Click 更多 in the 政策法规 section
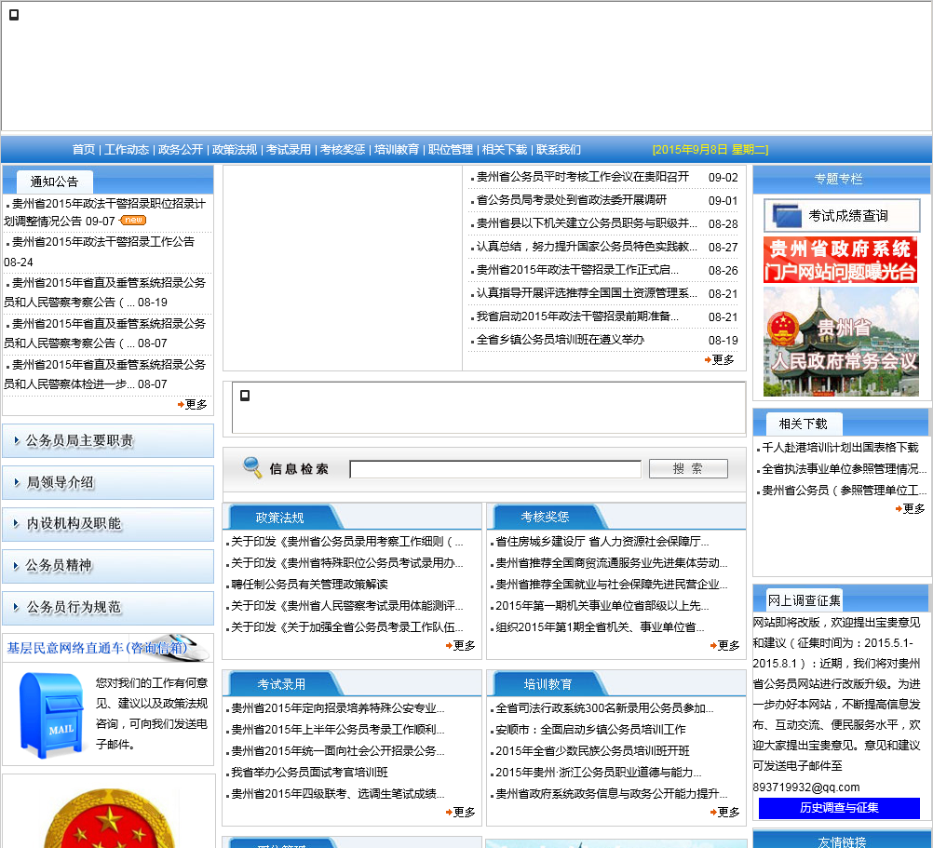 pyautogui.click(x=461, y=645)
